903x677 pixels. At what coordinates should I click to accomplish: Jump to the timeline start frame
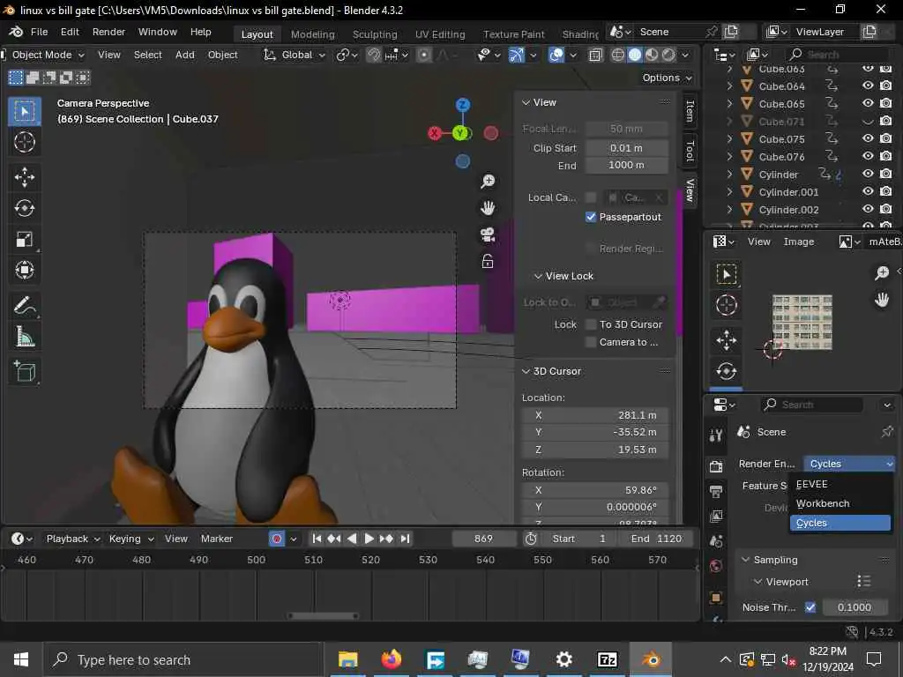click(317, 539)
